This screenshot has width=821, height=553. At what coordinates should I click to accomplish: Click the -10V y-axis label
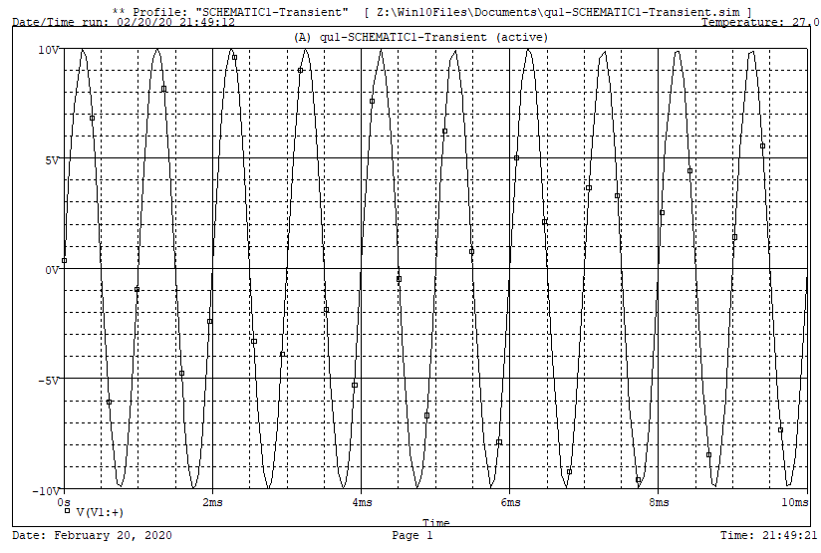point(46,490)
